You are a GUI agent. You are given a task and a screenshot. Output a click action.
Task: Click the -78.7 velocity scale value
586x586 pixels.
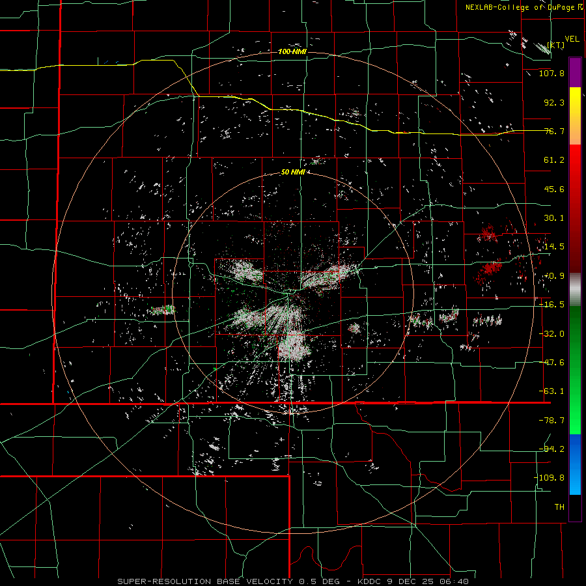(x=551, y=421)
